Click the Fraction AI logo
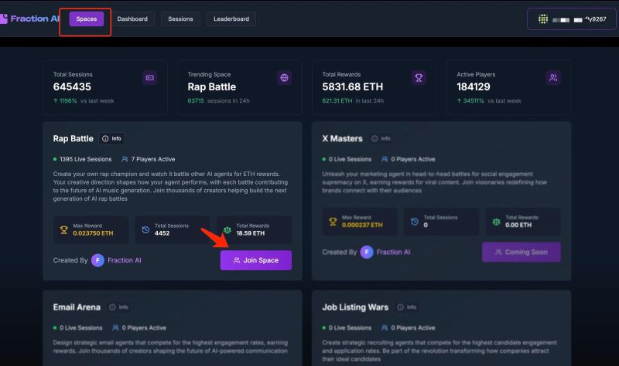 pos(29,19)
